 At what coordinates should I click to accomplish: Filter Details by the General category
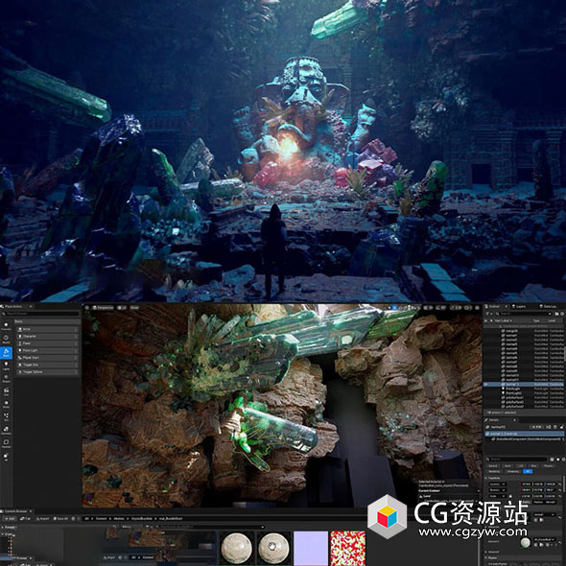point(493,466)
